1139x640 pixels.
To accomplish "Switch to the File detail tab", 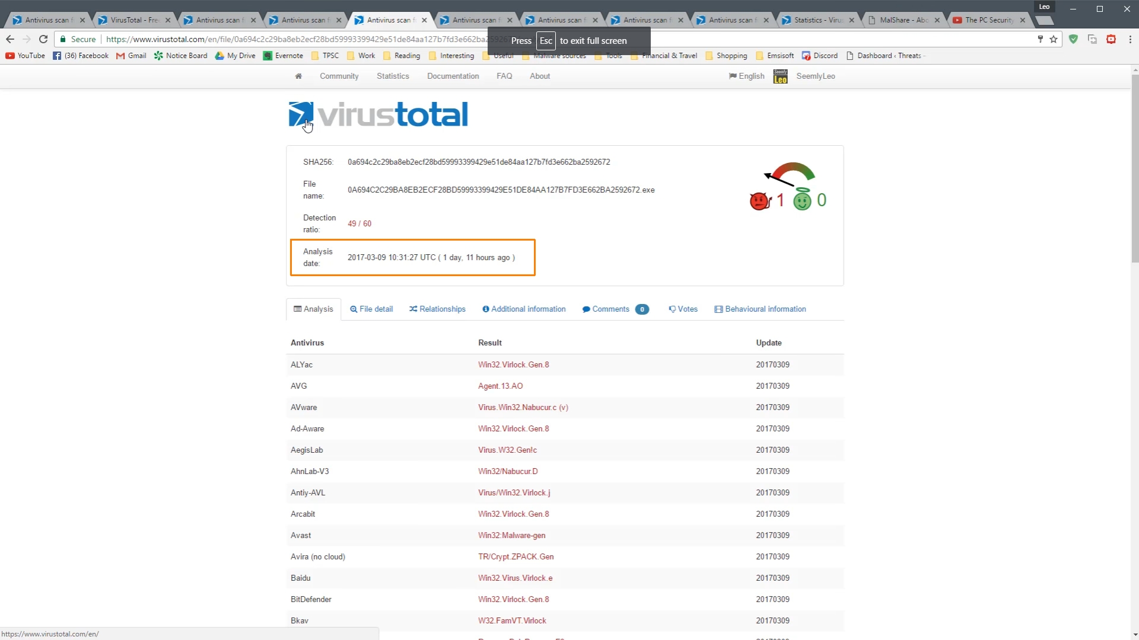I will click(x=371, y=309).
